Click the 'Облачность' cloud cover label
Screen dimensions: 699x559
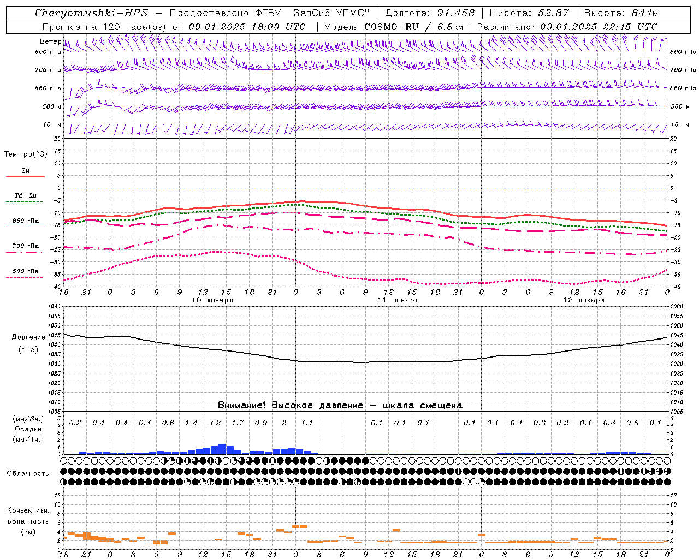pyautogui.click(x=28, y=473)
